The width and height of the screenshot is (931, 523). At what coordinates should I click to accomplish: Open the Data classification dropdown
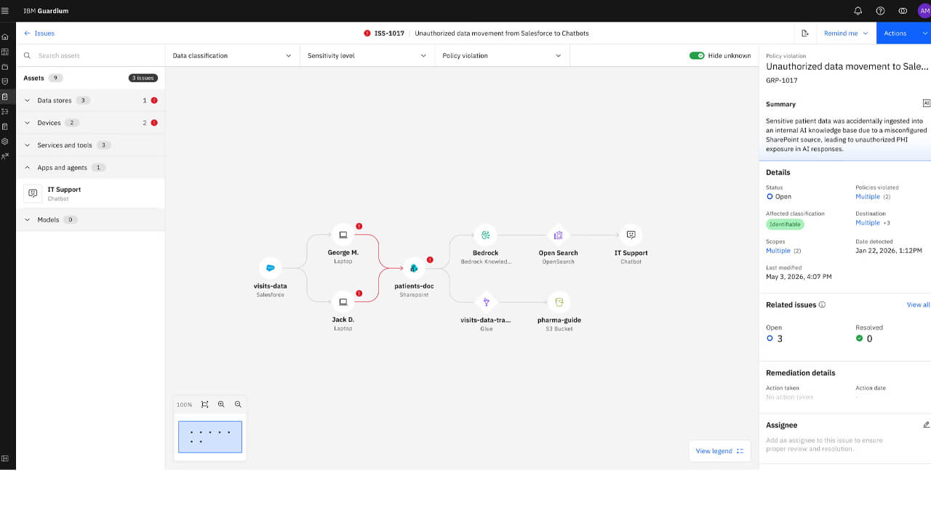pyautogui.click(x=232, y=55)
